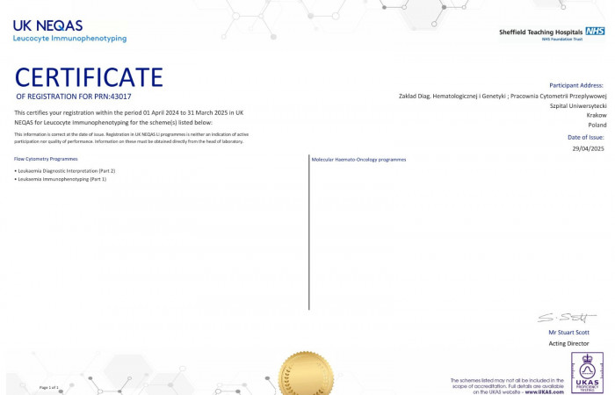Click the 'This certifies your registration' sentence
The image size is (615, 395).
click(129, 118)
